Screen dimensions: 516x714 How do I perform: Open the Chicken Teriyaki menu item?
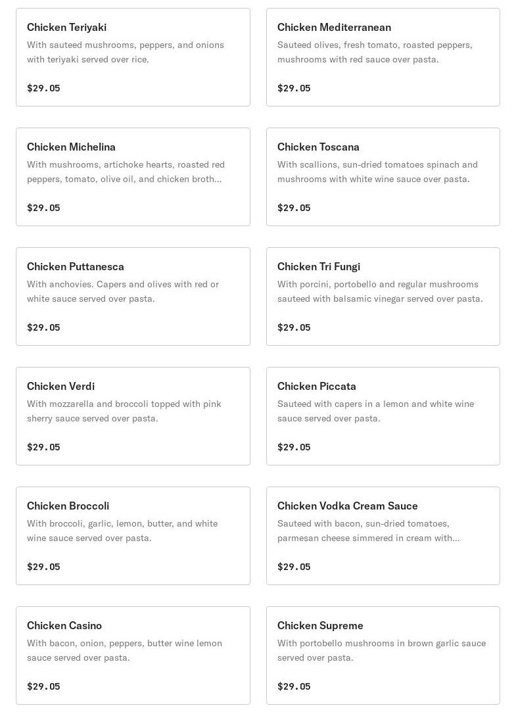pyautogui.click(x=66, y=27)
